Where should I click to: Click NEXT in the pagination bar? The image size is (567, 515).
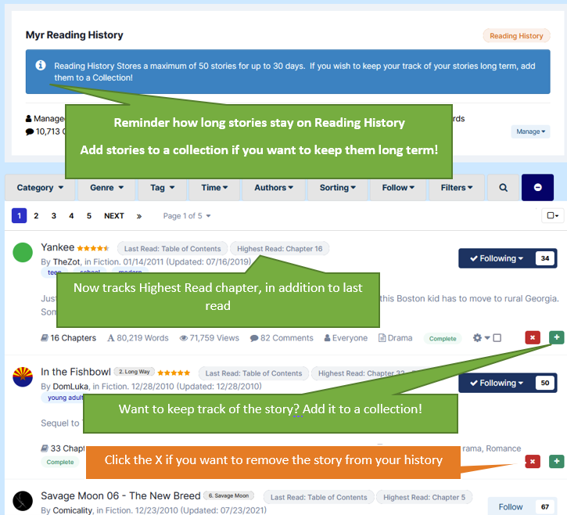click(x=114, y=216)
